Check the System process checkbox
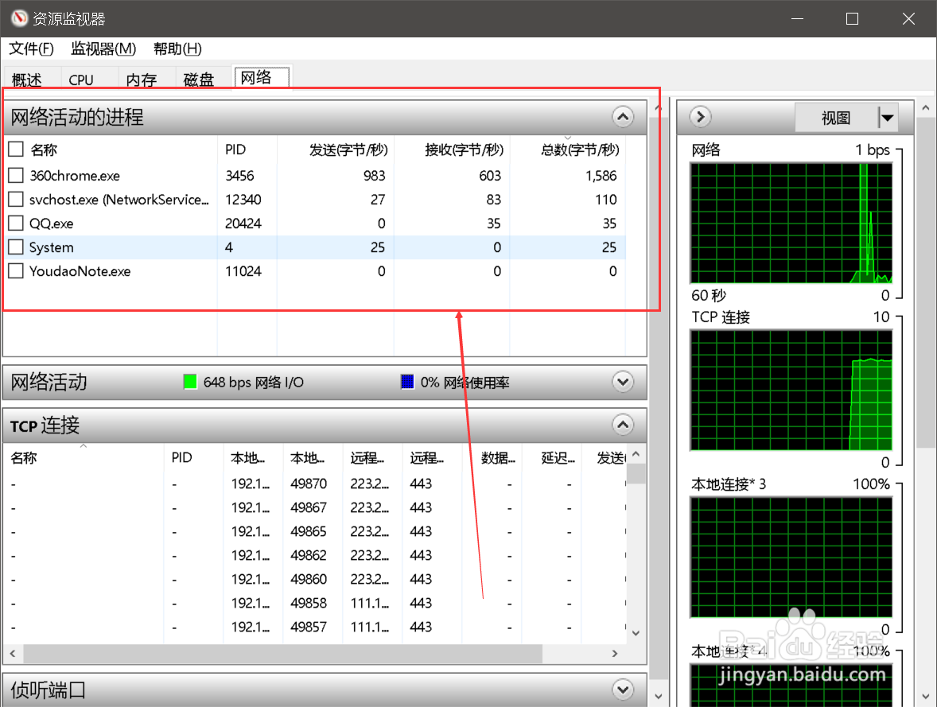Image resolution: width=937 pixels, height=707 pixels. [16, 247]
